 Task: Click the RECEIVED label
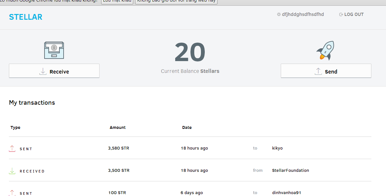point(32,171)
